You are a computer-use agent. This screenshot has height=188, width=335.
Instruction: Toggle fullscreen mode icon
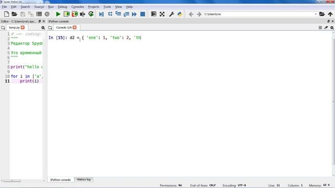[162, 14]
